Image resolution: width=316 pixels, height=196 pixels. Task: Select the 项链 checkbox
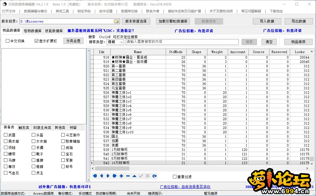coord(6,148)
